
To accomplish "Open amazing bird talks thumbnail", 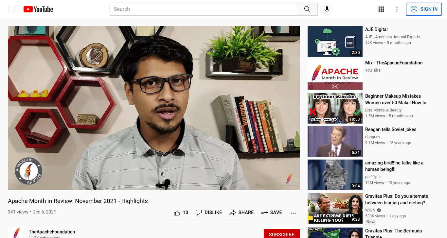I will point(335,175).
